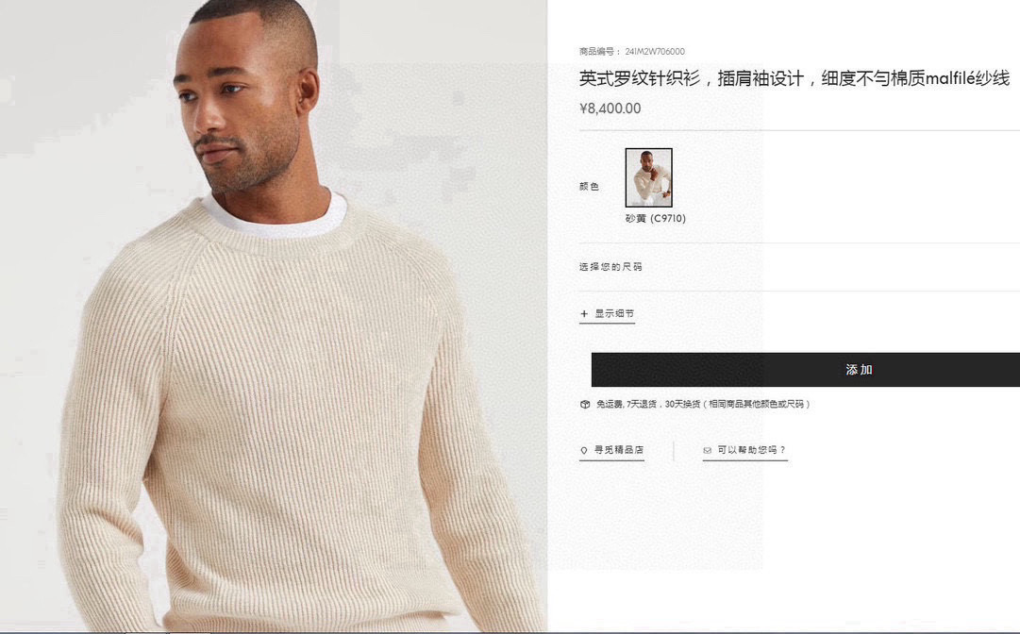The image size is (1020, 634).
Task: Add the sweater with the 添加 button
Action: [805, 369]
